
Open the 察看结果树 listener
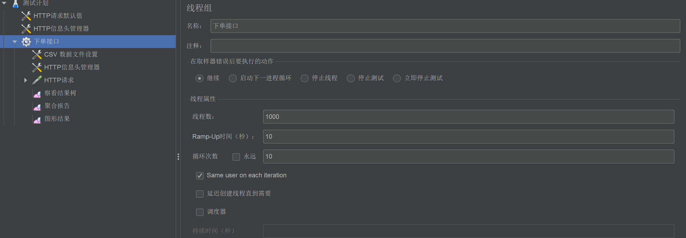tap(60, 93)
